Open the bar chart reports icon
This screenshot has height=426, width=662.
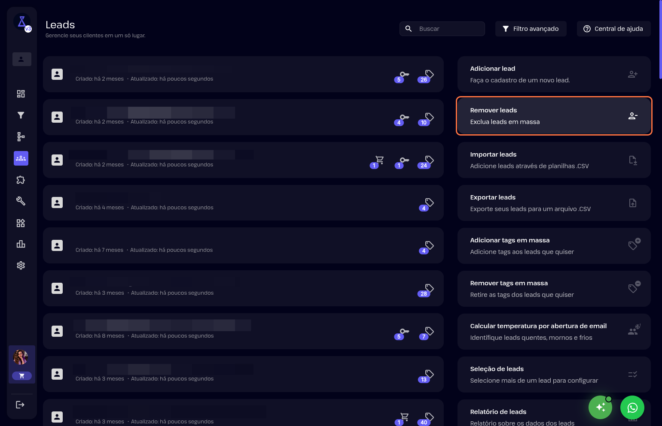[x=21, y=244]
